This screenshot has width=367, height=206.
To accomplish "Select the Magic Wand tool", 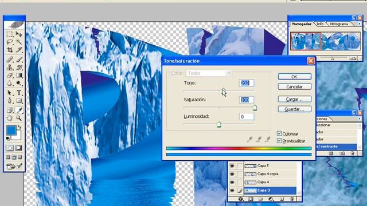I will tap(19, 42).
